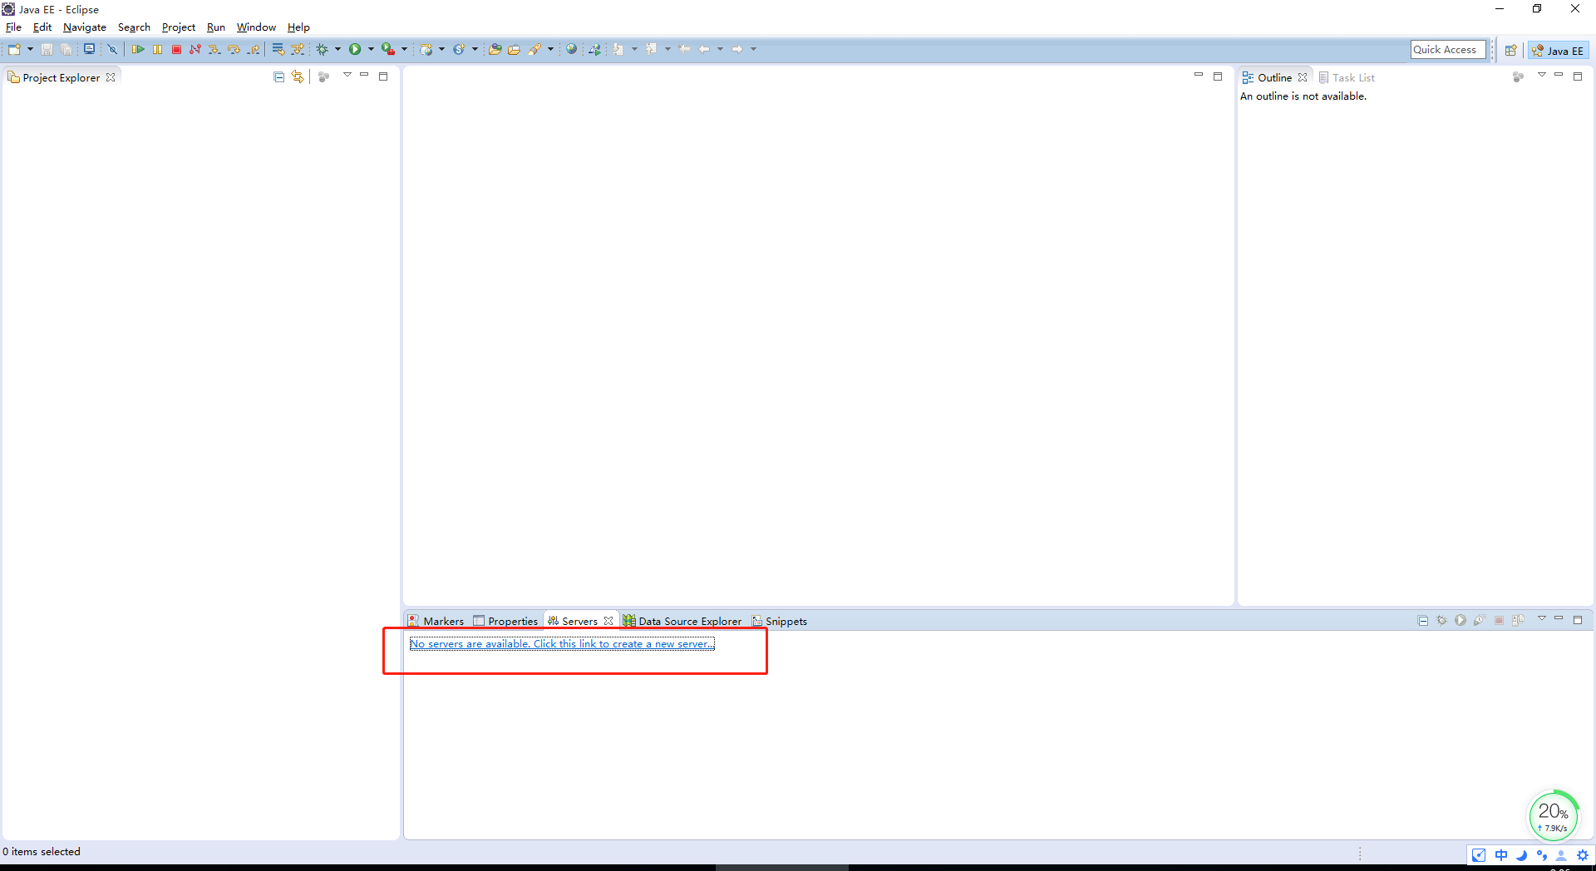Click the Back navigation arrow

704,49
